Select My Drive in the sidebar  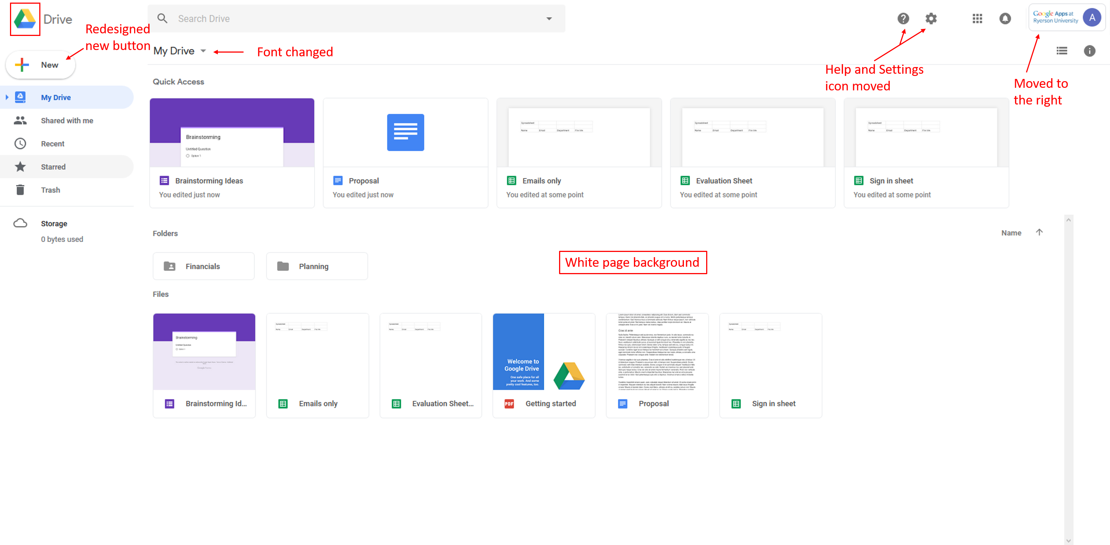tap(67, 97)
